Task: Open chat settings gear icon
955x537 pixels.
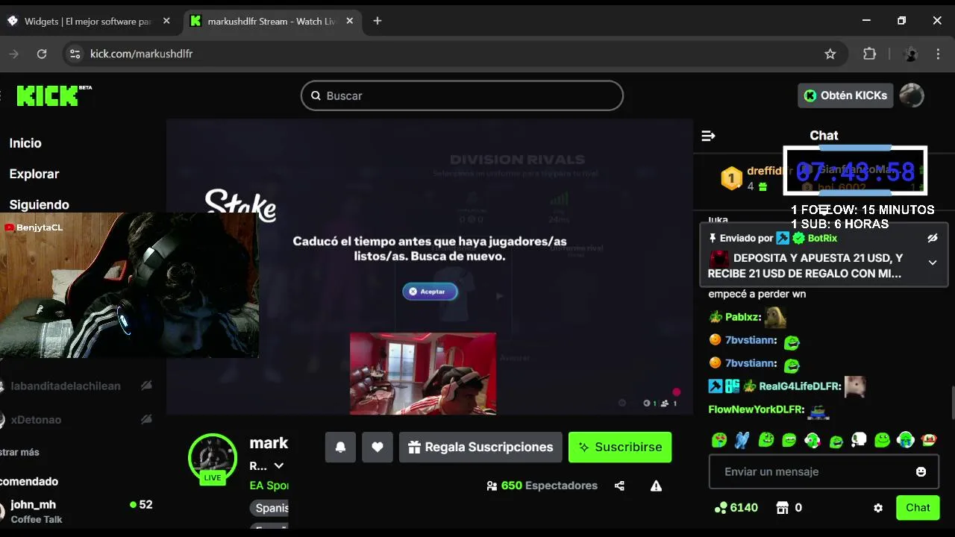Action: tap(878, 508)
